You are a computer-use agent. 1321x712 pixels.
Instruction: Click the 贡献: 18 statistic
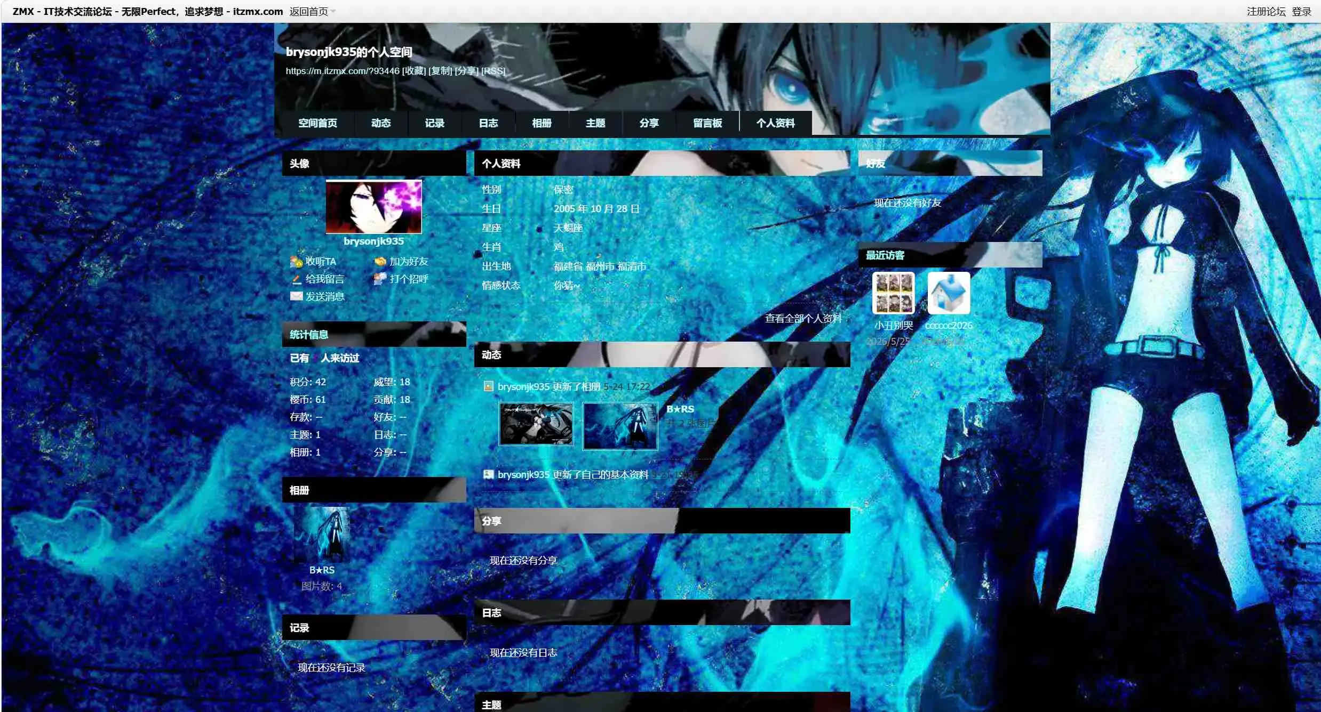pyautogui.click(x=392, y=399)
